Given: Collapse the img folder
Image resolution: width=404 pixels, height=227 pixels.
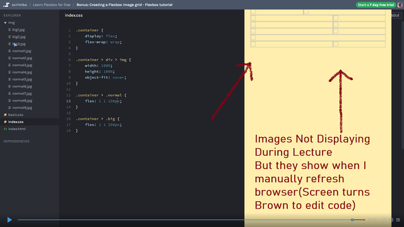Looking at the screenshot, I should pos(5,23).
